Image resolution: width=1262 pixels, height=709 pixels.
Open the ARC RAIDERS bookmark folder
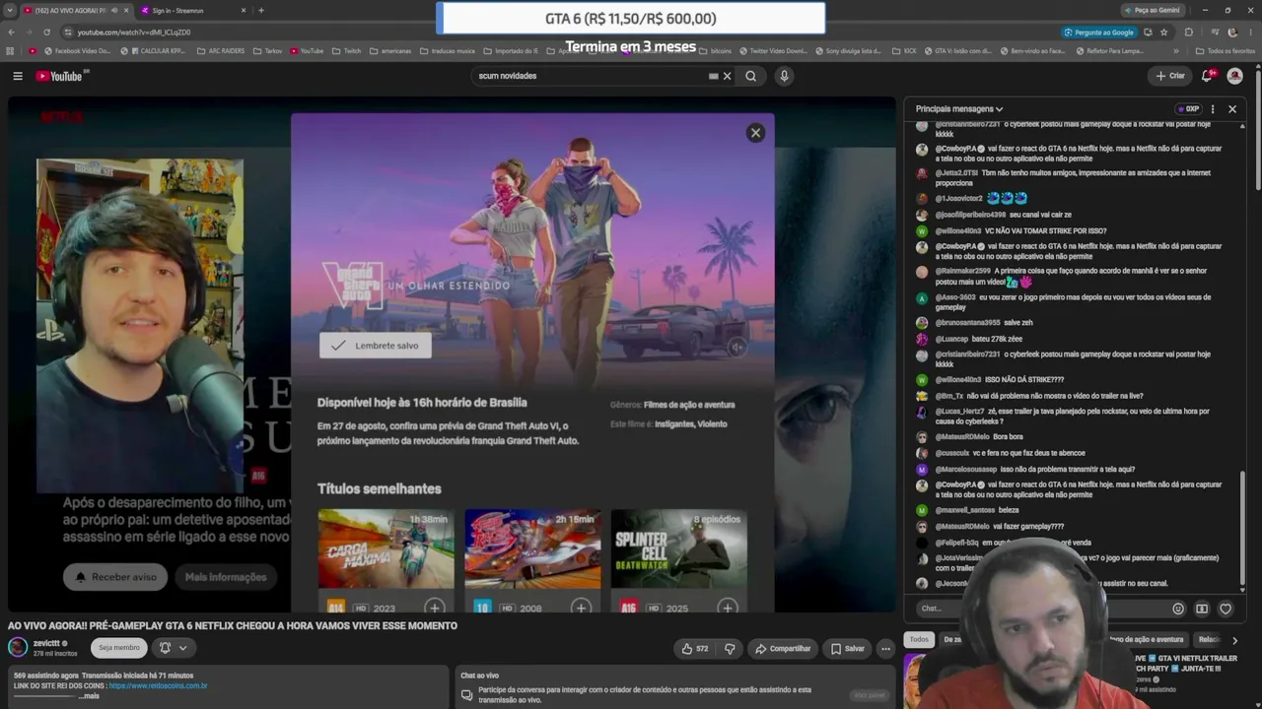[x=220, y=51]
